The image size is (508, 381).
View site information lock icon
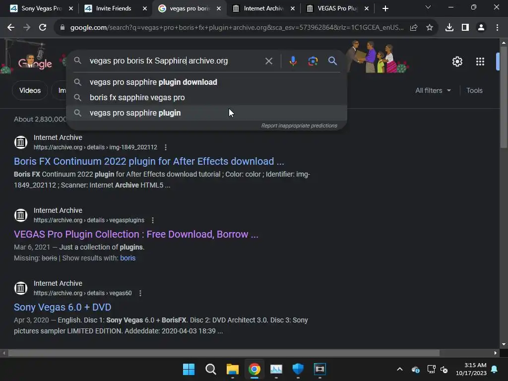pyautogui.click(x=63, y=28)
